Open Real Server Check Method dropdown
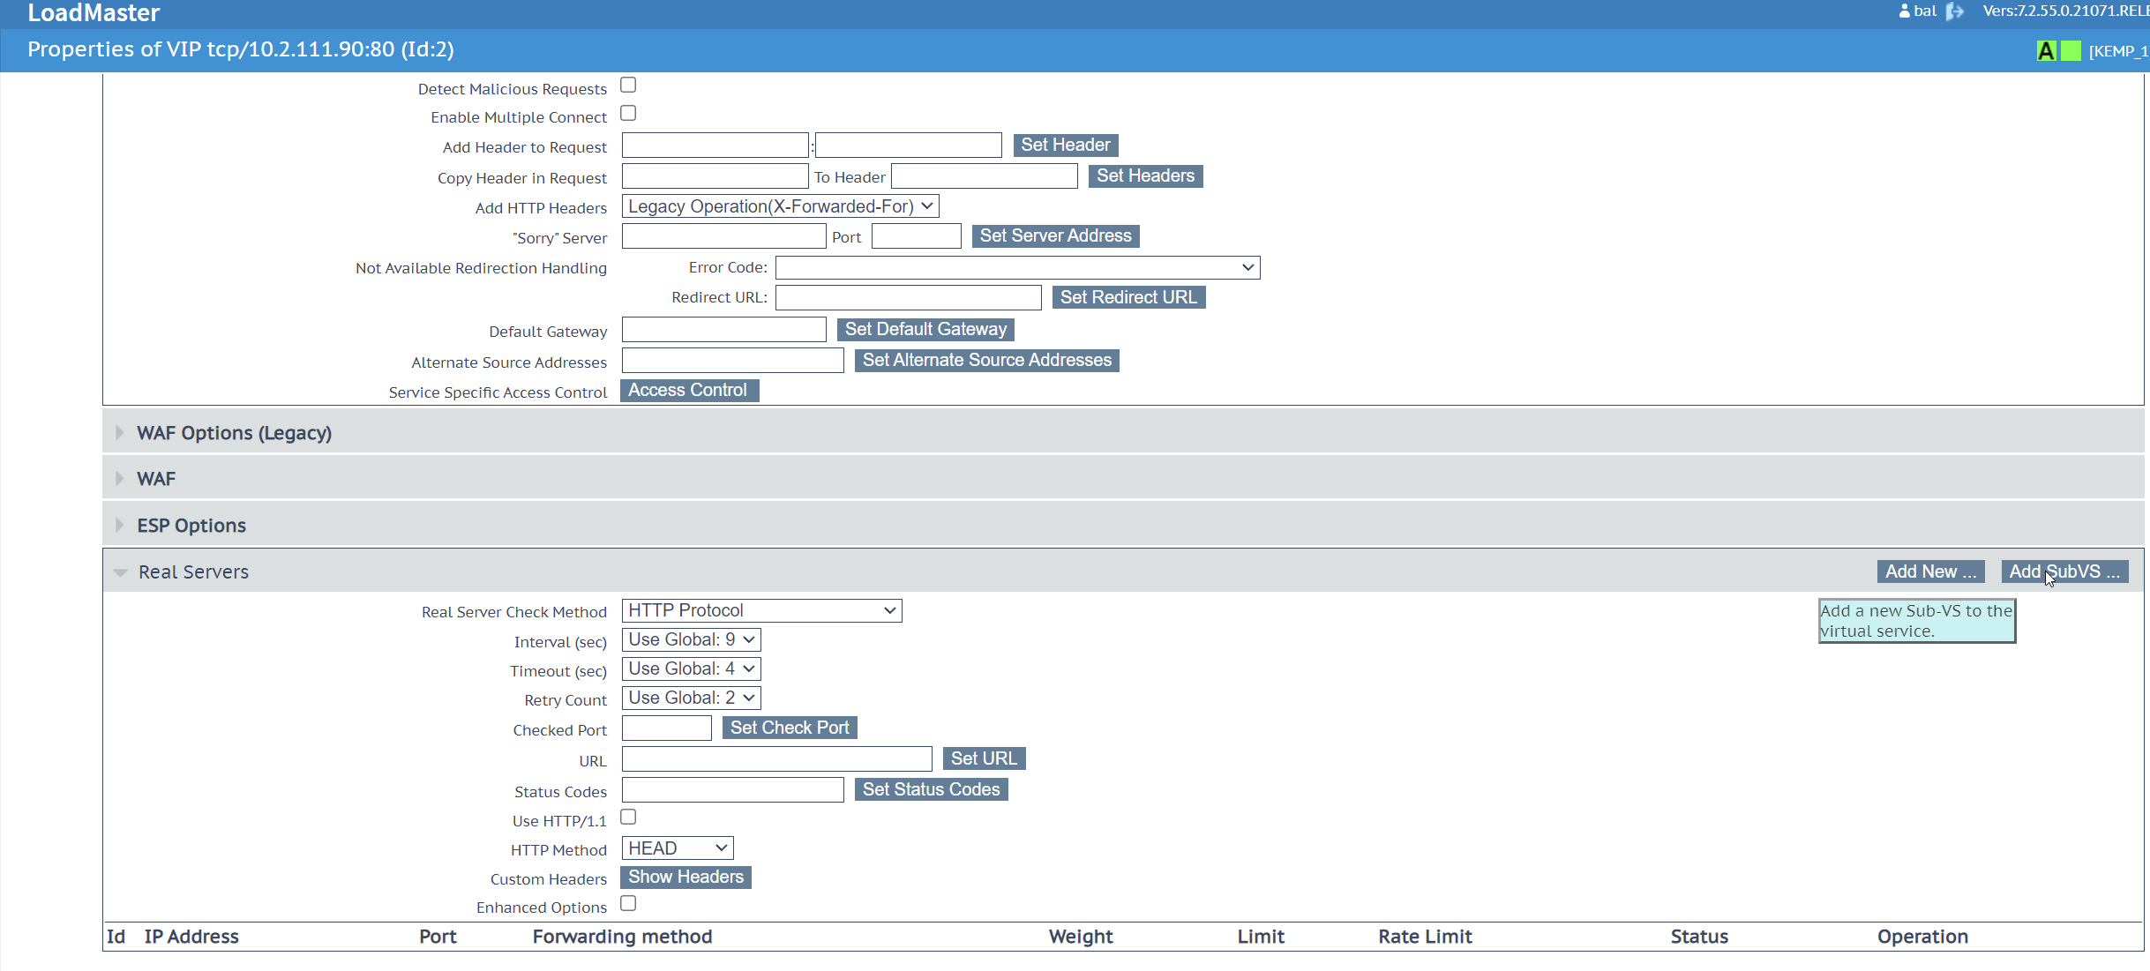 coord(761,610)
